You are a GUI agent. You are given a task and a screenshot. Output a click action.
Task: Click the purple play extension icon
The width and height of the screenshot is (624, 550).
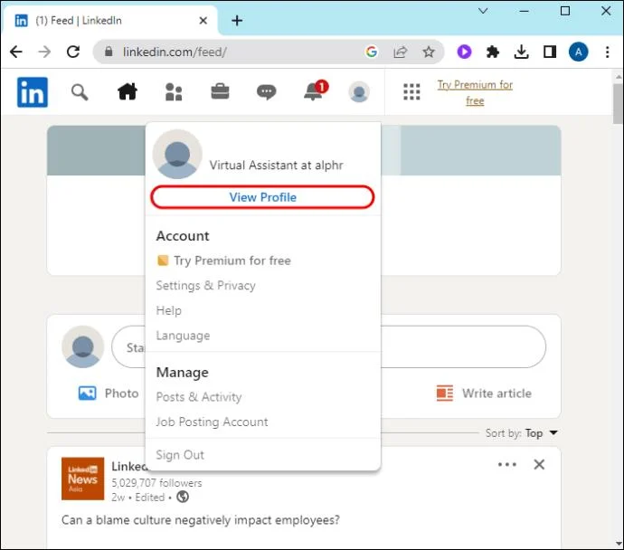pos(464,52)
